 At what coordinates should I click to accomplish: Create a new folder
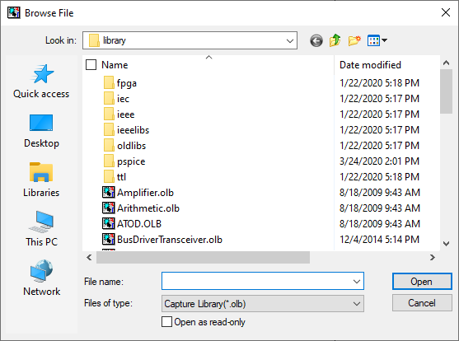[354, 40]
